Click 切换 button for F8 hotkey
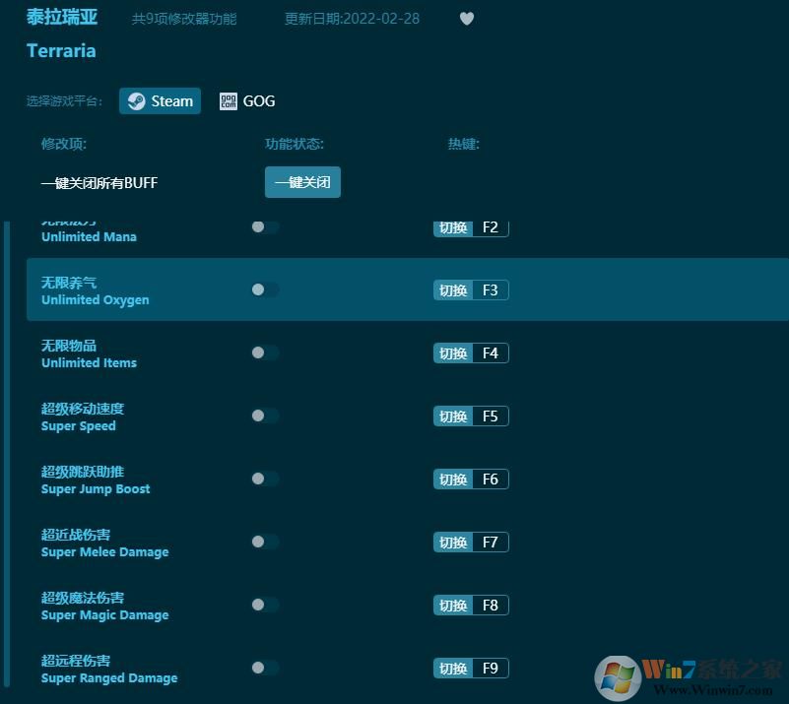Screen dimensions: 789x704 click(453, 605)
